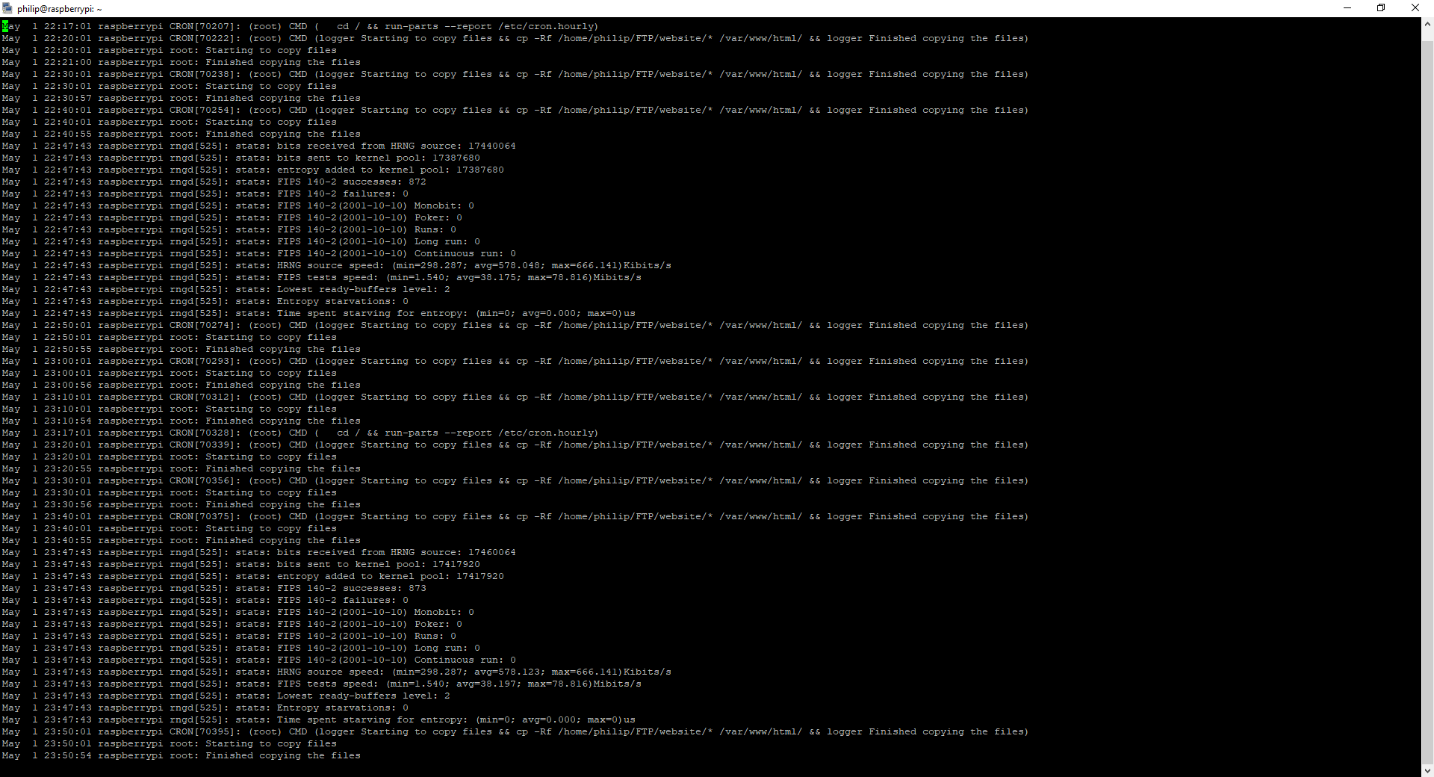Image resolution: width=1434 pixels, height=777 pixels.
Task: Click HRNG source value 17440064
Action: (x=492, y=146)
